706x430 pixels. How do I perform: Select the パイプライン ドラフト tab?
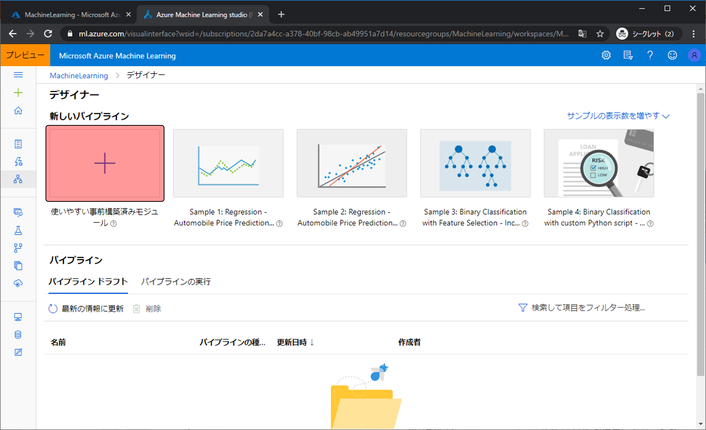click(88, 282)
